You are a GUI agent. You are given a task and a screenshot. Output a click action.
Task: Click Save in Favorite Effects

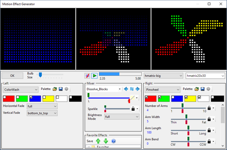point(90,141)
